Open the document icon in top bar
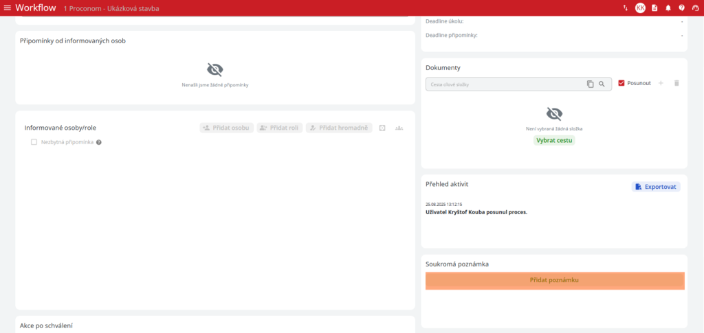The image size is (704, 333). coord(654,8)
